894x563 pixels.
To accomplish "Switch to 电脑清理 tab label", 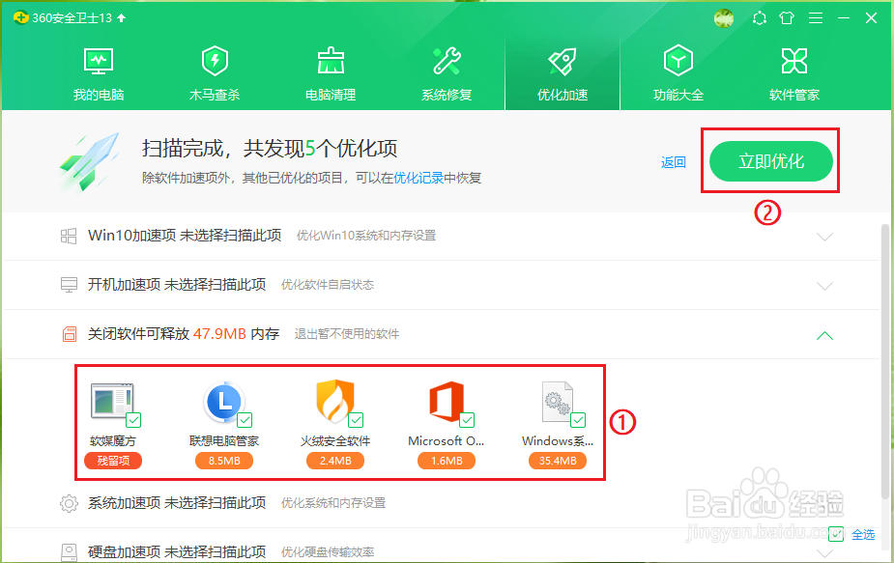I will [x=331, y=95].
